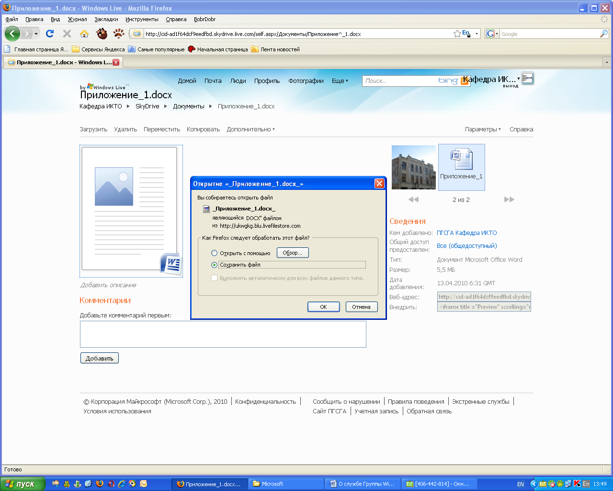
Task: Open the Файл menu
Action: point(11,19)
